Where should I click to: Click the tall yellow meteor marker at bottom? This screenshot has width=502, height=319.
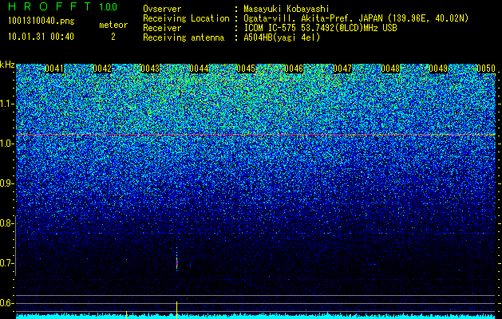[176, 309]
